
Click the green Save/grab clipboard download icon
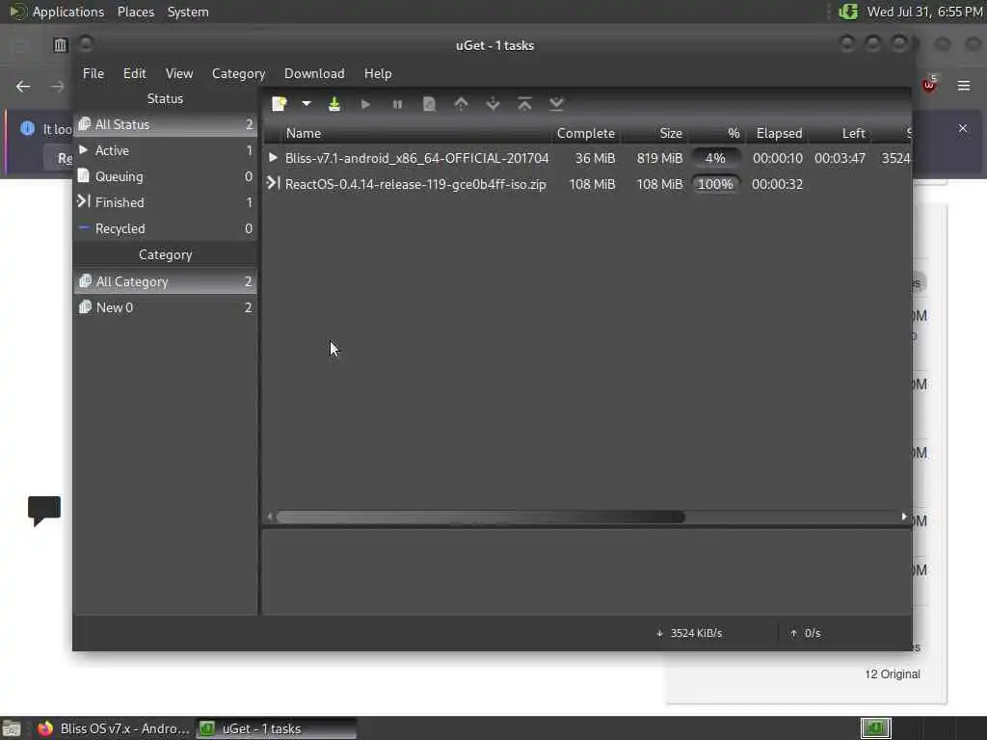pos(334,104)
